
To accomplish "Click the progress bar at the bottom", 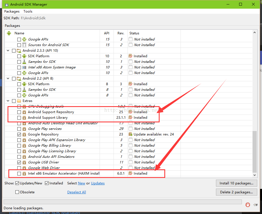I will pyautogui.click(x=123, y=202).
